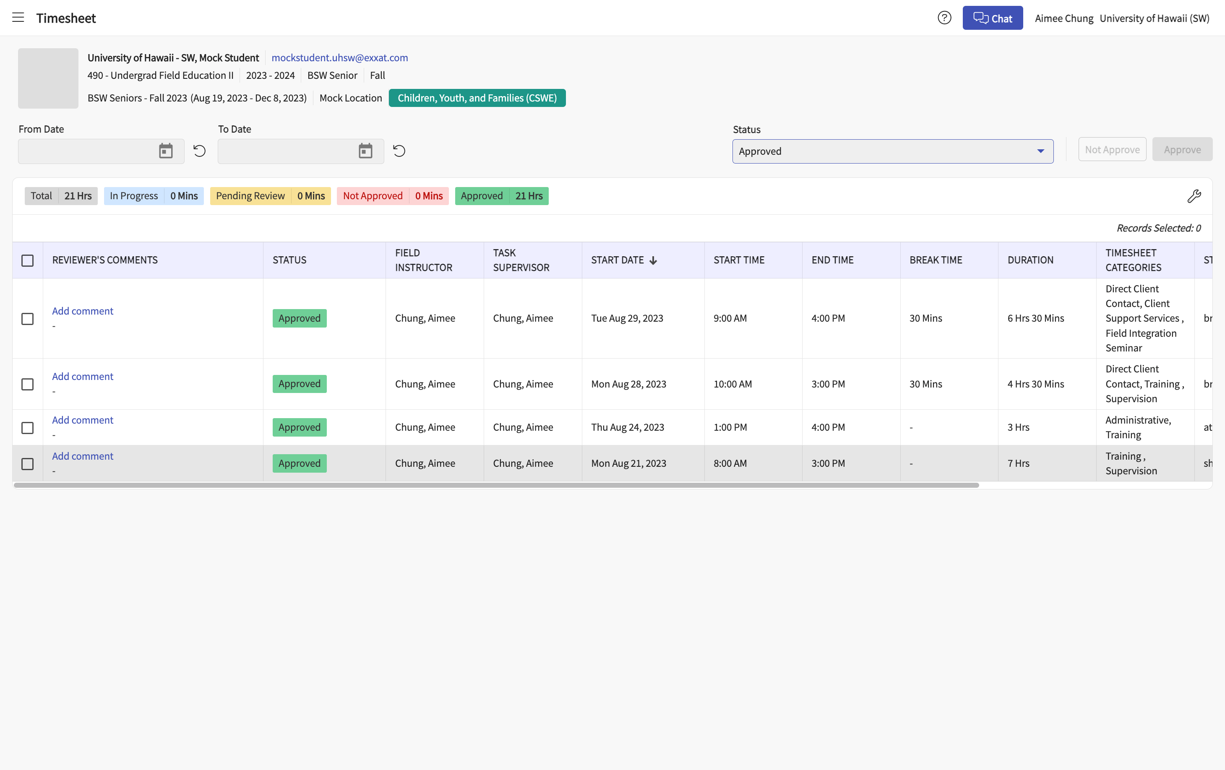Screen dimensions: 1225x770
Task: Sort by Start Date arrow
Action: pyautogui.click(x=653, y=260)
